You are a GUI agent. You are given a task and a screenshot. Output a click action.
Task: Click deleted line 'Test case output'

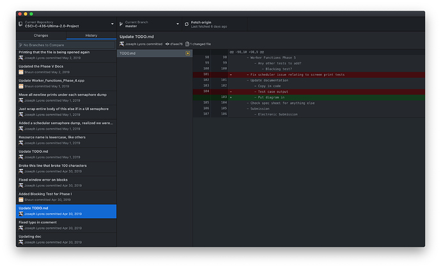(309, 92)
